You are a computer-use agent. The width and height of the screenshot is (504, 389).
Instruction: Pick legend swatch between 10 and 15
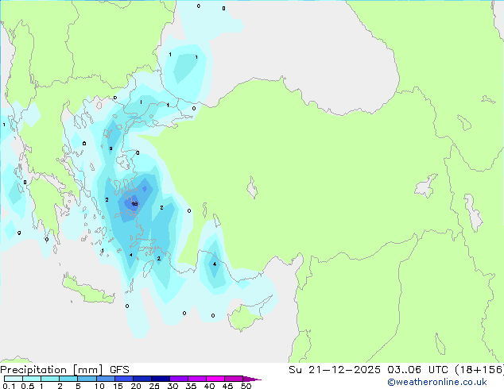[106, 379]
